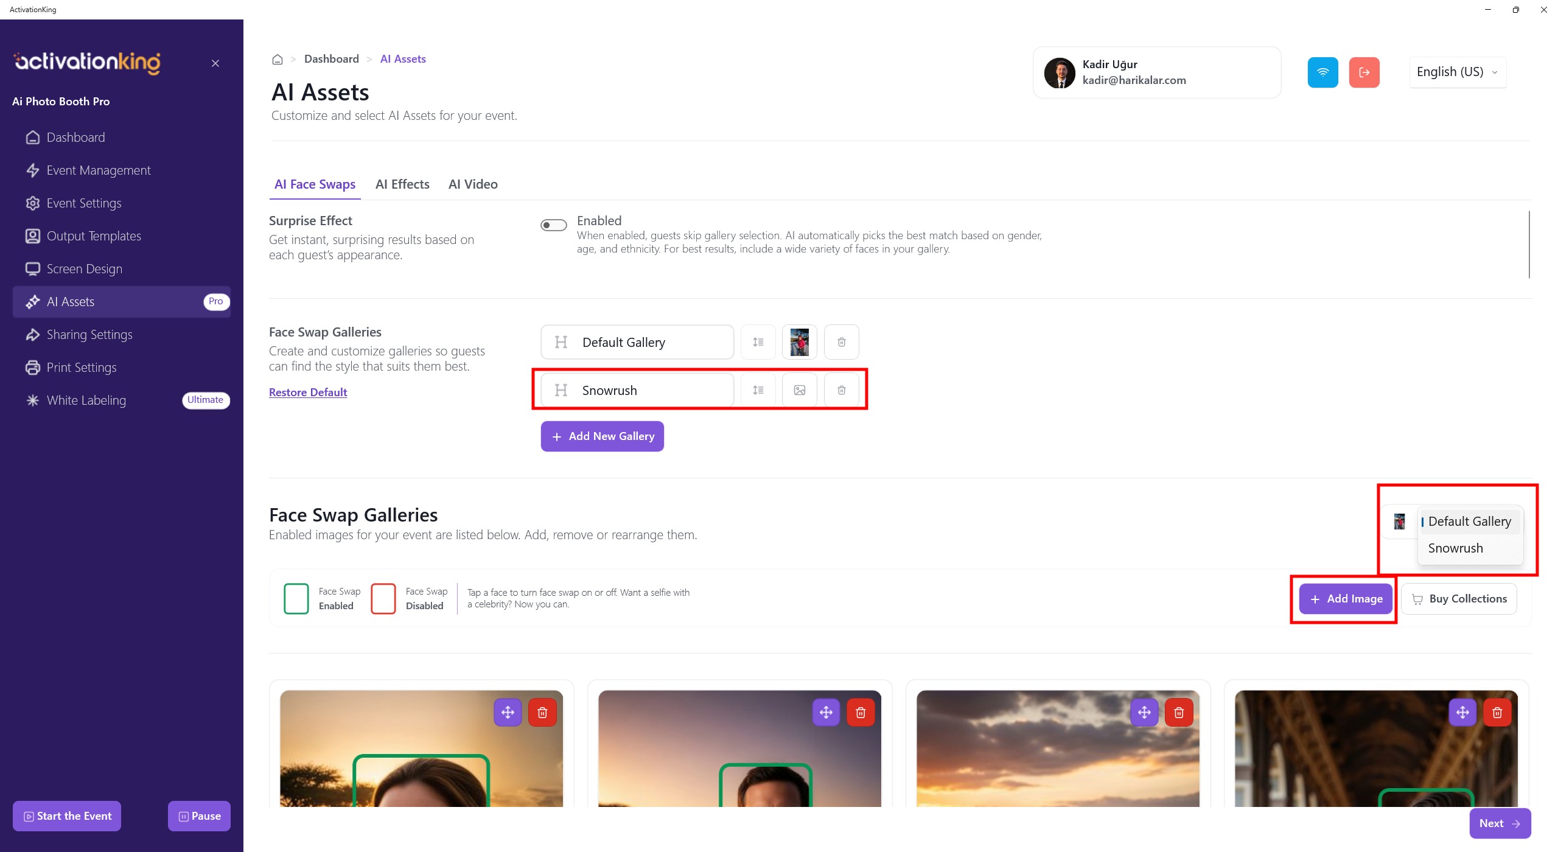Choose Default Gallery option in dropdown
Viewport: 1558px width, 852px height.
click(1469, 522)
